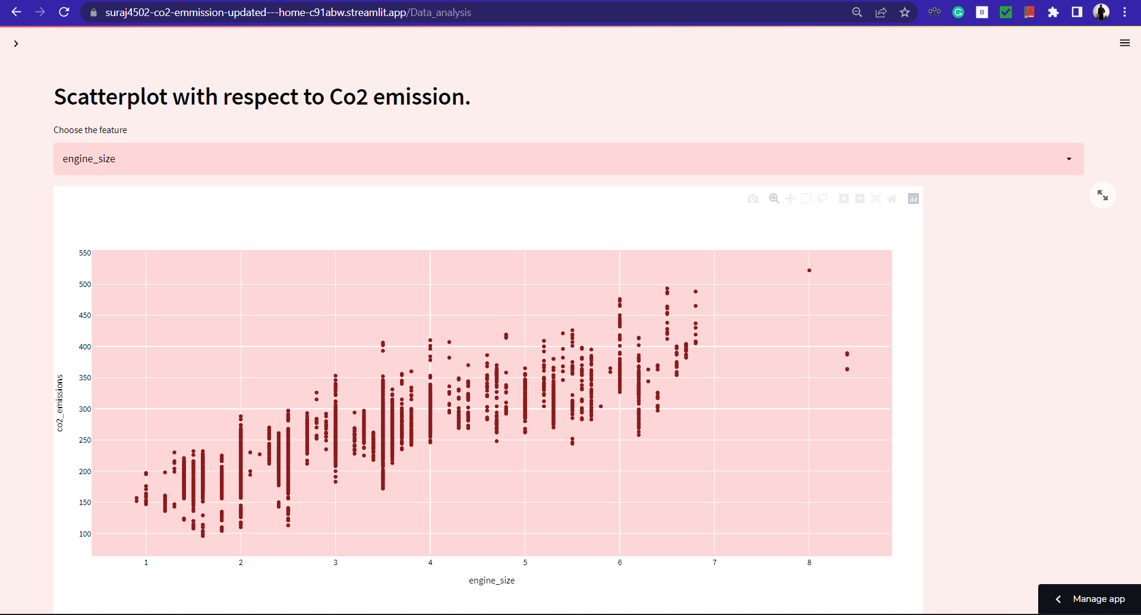Viewport: 1141px width, 615px height.
Task: Enable Box Select mode on the chart
Action: coord(806,198)
